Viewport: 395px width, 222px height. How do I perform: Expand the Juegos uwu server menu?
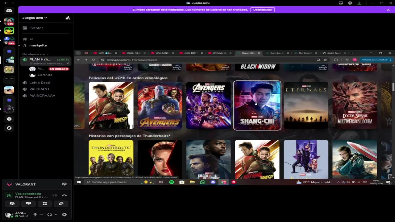click(x=35, y=18)
